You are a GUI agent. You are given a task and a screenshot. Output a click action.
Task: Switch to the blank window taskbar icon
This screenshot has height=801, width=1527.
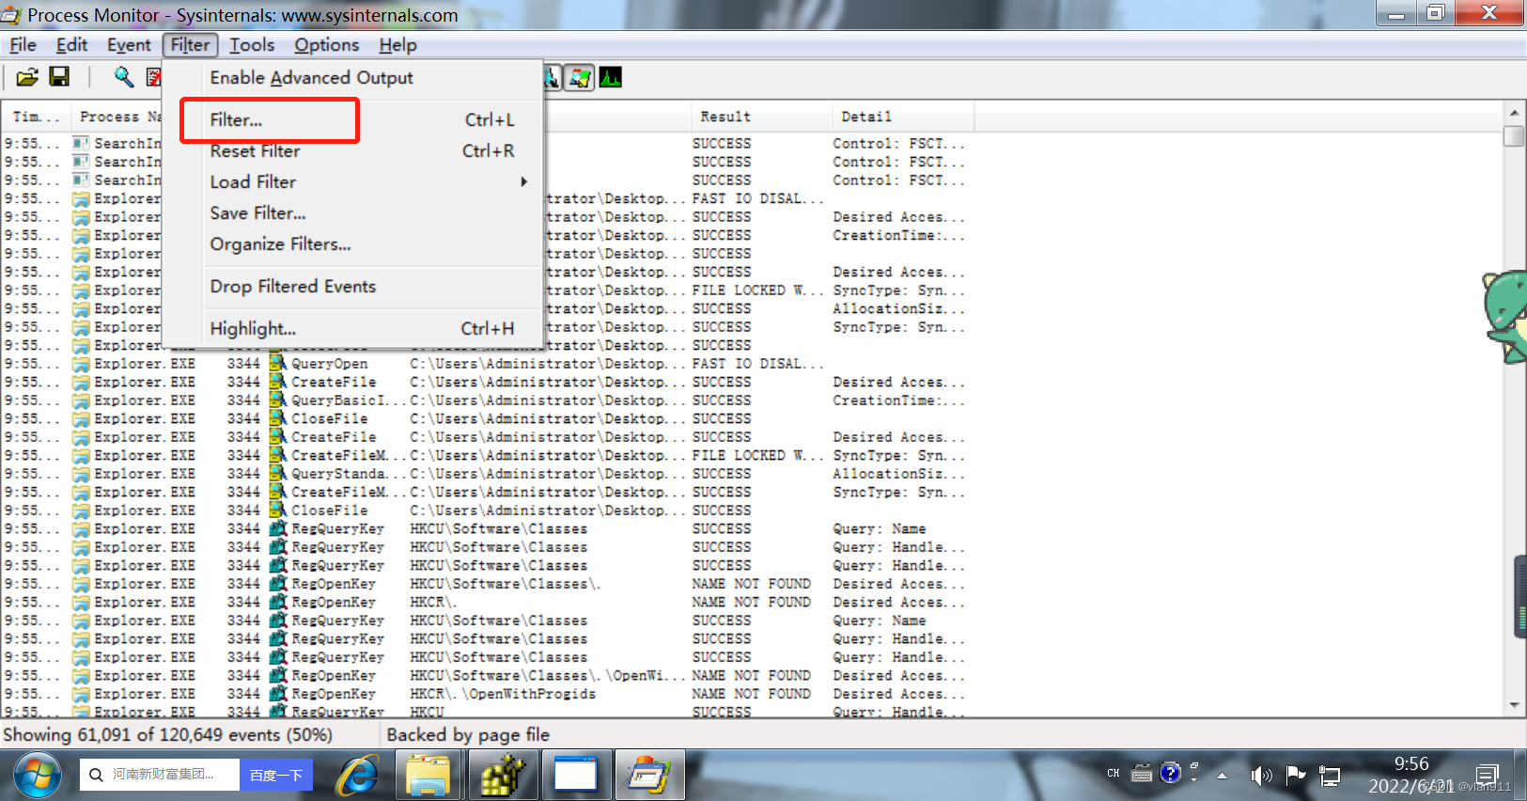pyautogui.click(x=575, y=776)
